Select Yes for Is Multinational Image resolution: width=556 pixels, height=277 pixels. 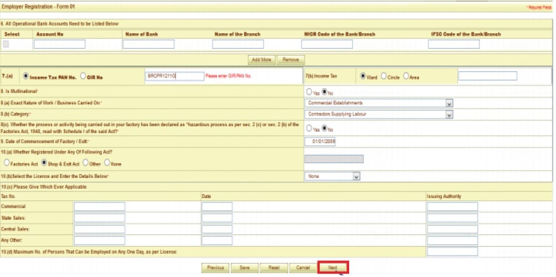(309, 92)
